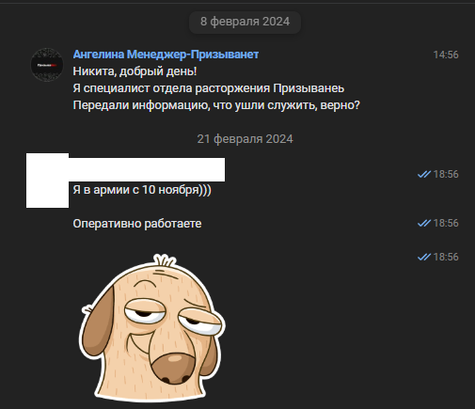Click the 14:56 message timestamp
The height and width of the screenshot is (409, 475).
[x=446, y=55]
